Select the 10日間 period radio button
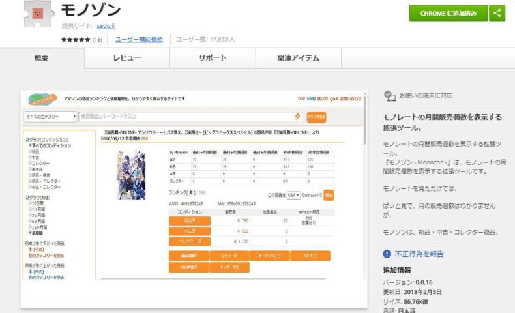 click(x=30, y=203)
